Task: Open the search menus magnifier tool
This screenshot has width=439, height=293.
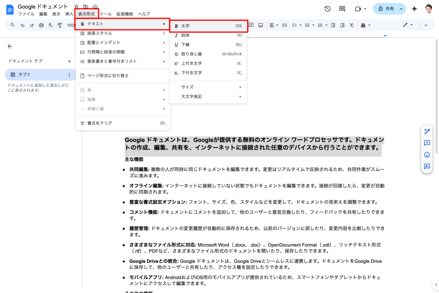Action: click(13, 25)
